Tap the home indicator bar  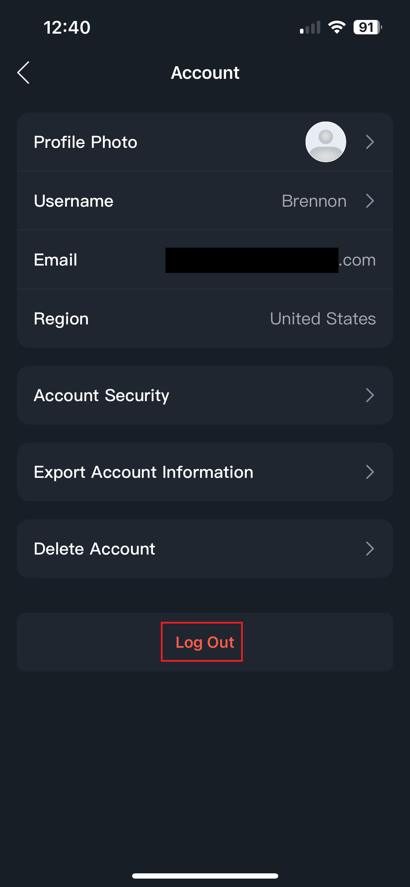click(205, 876)
